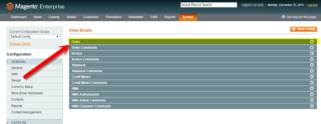Click the Magento logo icon

tap(10, 7)
